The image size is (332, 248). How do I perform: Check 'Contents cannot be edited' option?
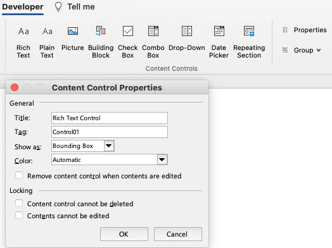click(x=19, y=216)
